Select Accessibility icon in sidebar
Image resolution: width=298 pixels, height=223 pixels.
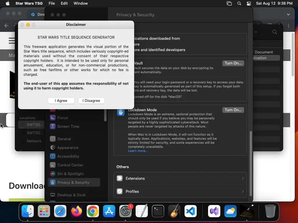click(x=53, y=157)
